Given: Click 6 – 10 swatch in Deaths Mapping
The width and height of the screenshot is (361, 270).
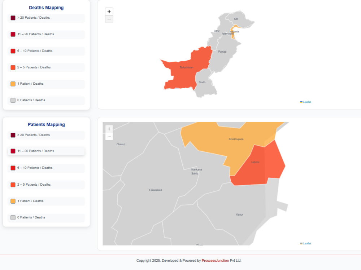Looking at the screenshot, I should 13,51.
